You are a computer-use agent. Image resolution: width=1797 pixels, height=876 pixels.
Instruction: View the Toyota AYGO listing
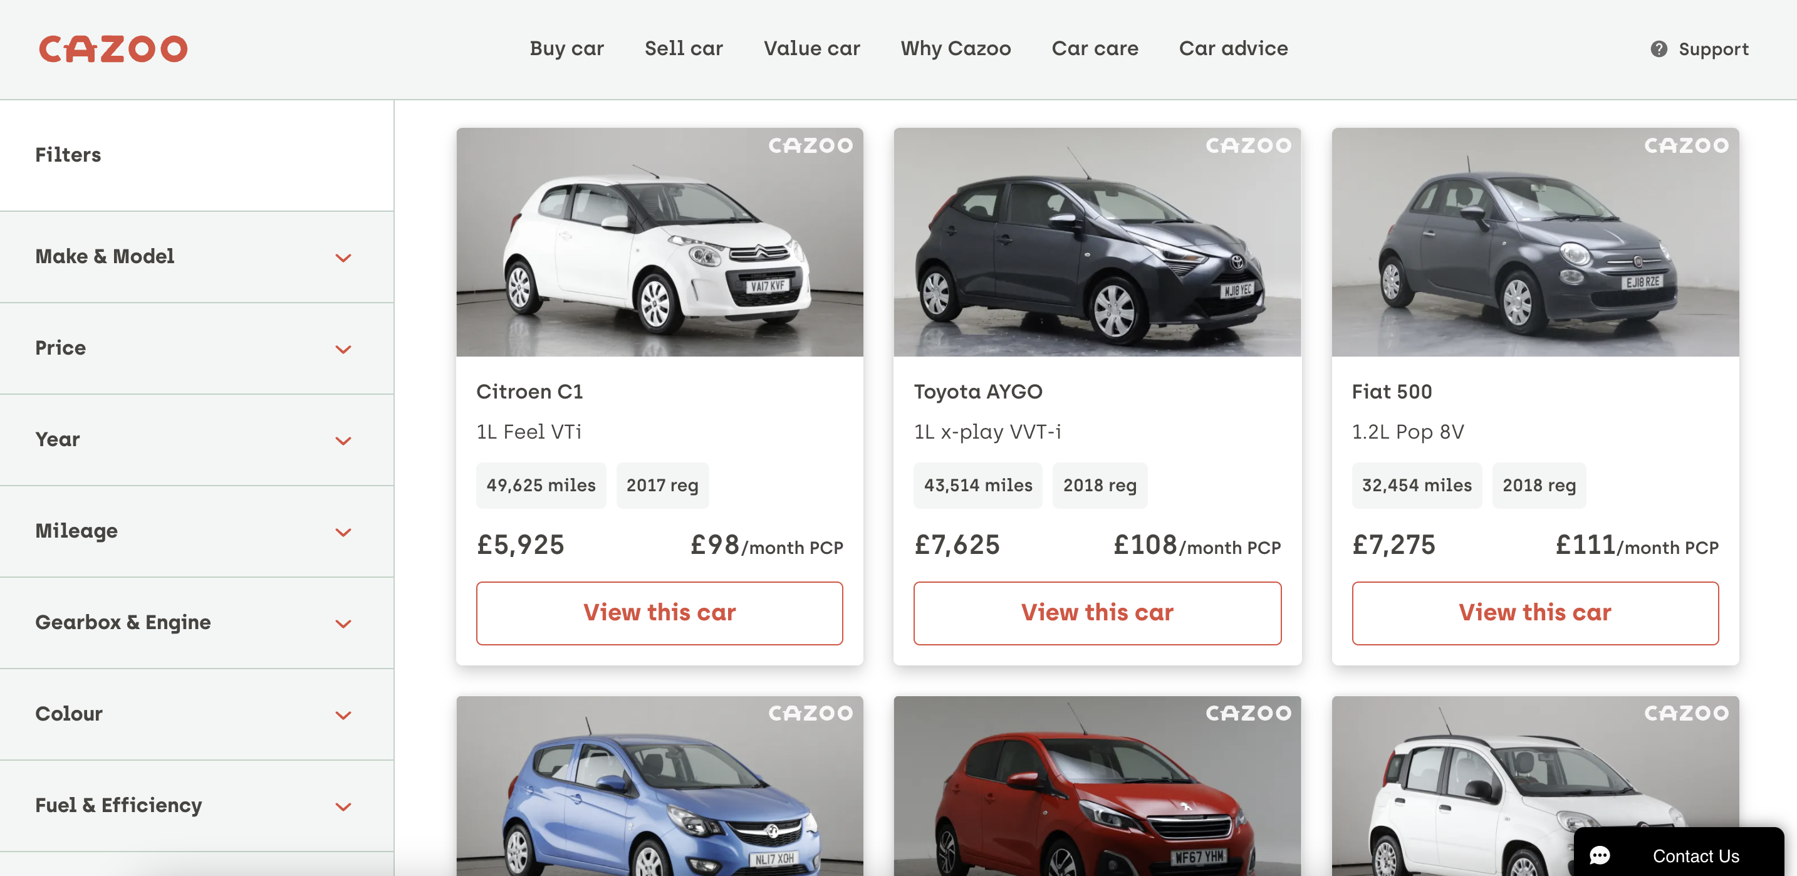(x=1096, y=613)
